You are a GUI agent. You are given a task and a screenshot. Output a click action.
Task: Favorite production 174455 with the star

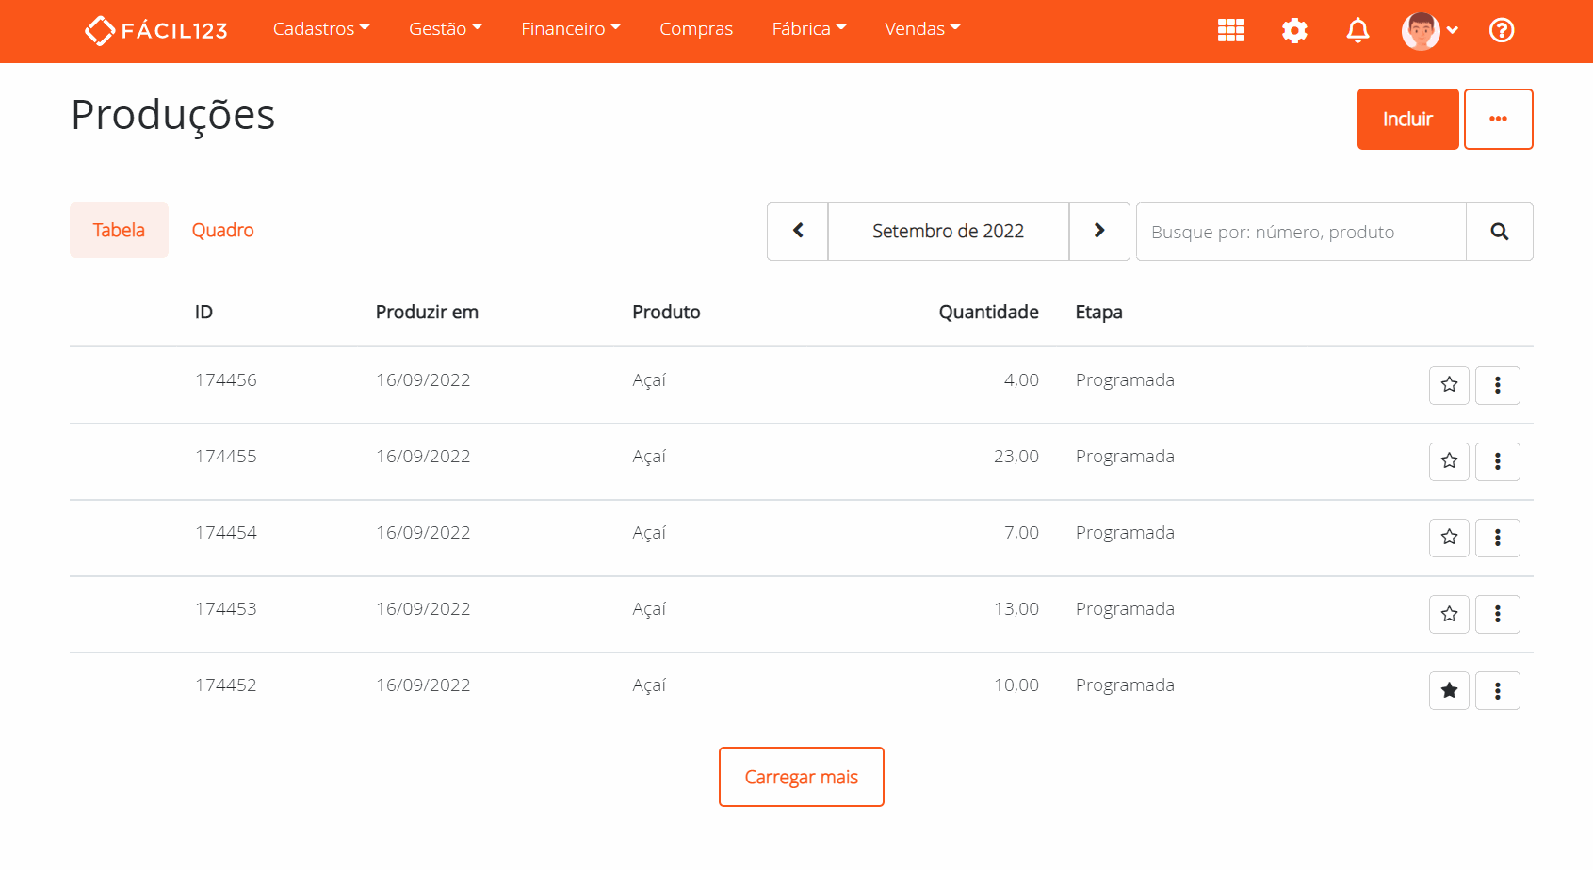[x=1448, y=461]
